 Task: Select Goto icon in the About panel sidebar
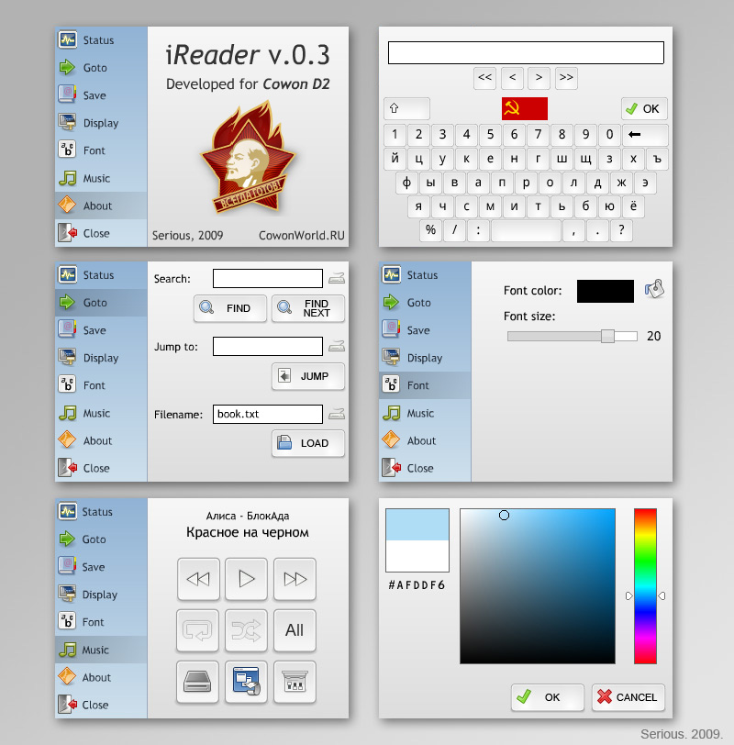point(68,68)
